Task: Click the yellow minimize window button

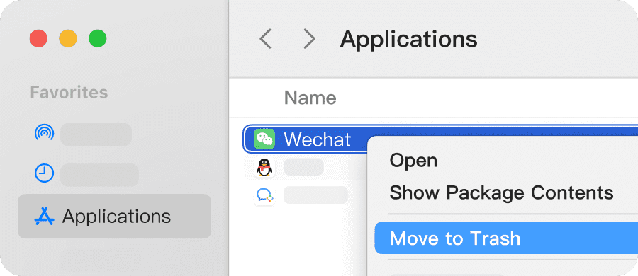Action: pyautogui.click(x=68, y=39)
